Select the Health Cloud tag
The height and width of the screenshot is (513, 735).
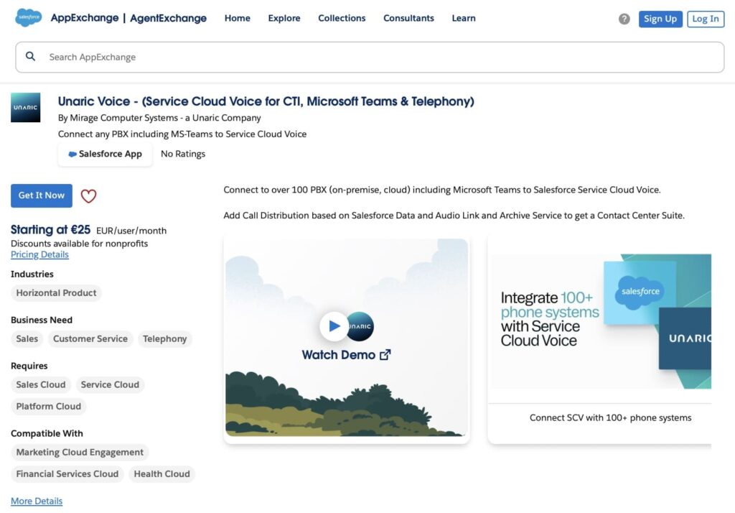click(161, 474)
